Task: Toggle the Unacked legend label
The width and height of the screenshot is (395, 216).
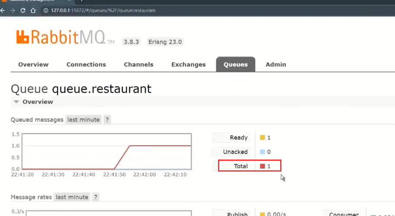Action: click(x=231, y=152)
